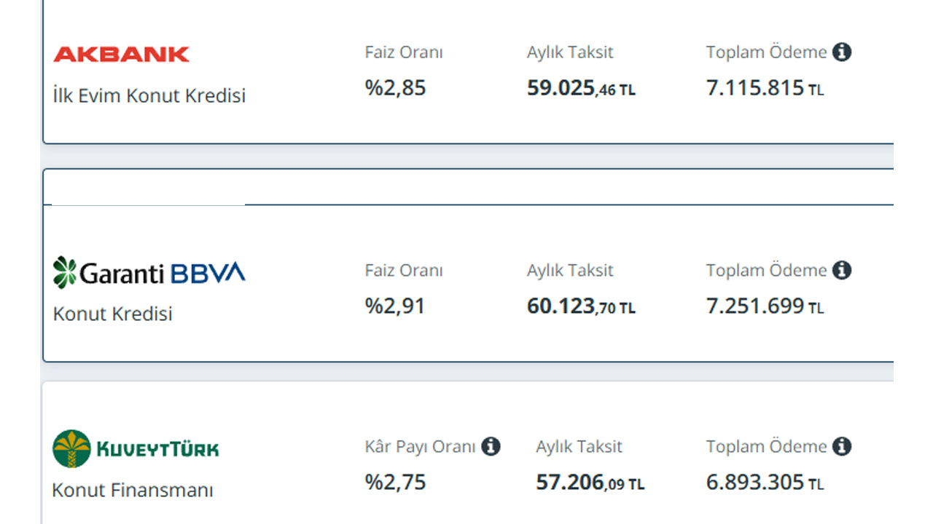Viewport: 933px width, 524px height.
Task: Open Garanti Konut Kredisi product
Action: tap(113, 314)
